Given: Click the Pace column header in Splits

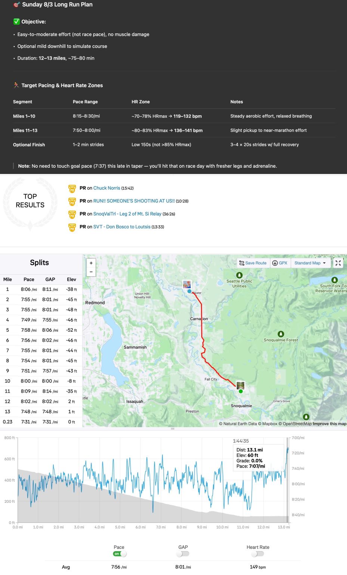Looking at the screenshot, I should tap(29, 279).
